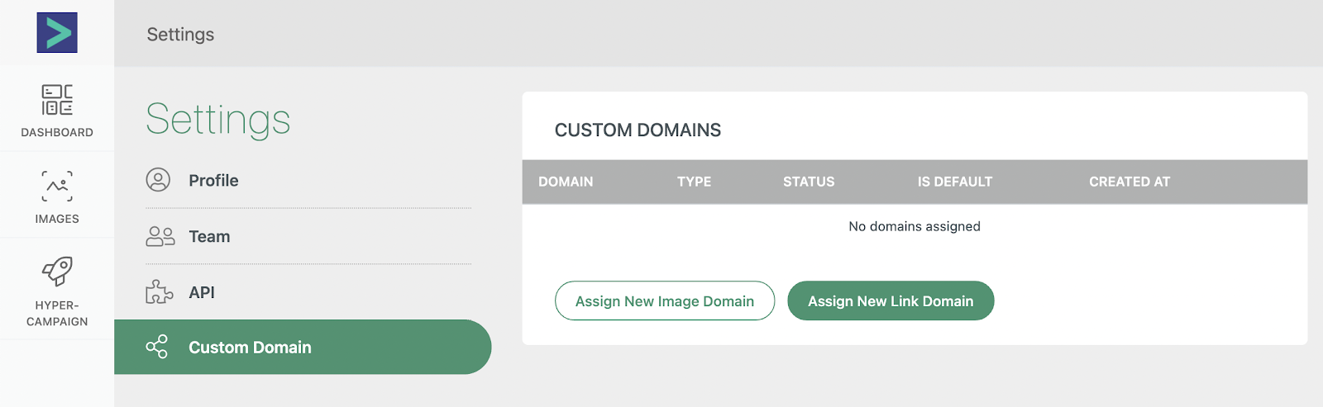
Task: Click the 'No domains assigned' message
Action: pyautogui.click(x=915, y=226)
